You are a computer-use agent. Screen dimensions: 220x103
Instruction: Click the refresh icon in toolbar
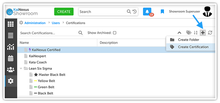(210, 33)
